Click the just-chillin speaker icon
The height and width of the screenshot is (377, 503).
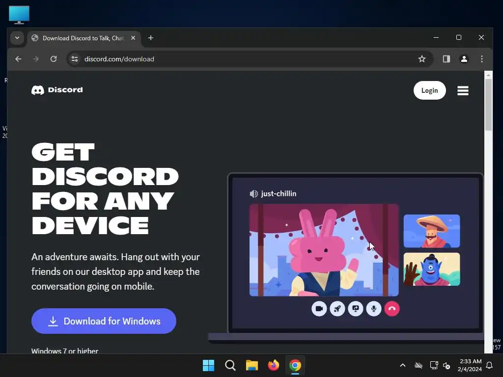click(253, 193)
